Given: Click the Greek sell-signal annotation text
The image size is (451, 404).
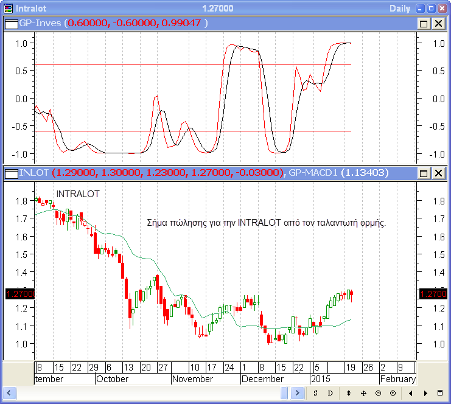Looking at the screenshot, I should (x=267, y=223).
